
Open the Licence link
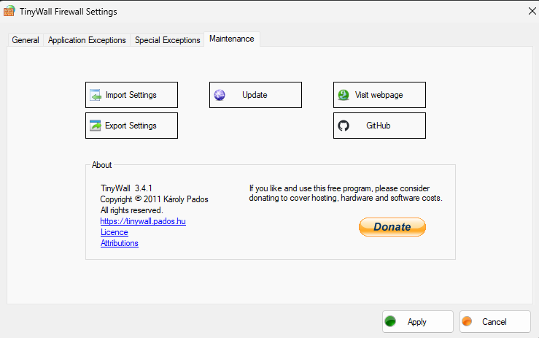tap(114, 232)
